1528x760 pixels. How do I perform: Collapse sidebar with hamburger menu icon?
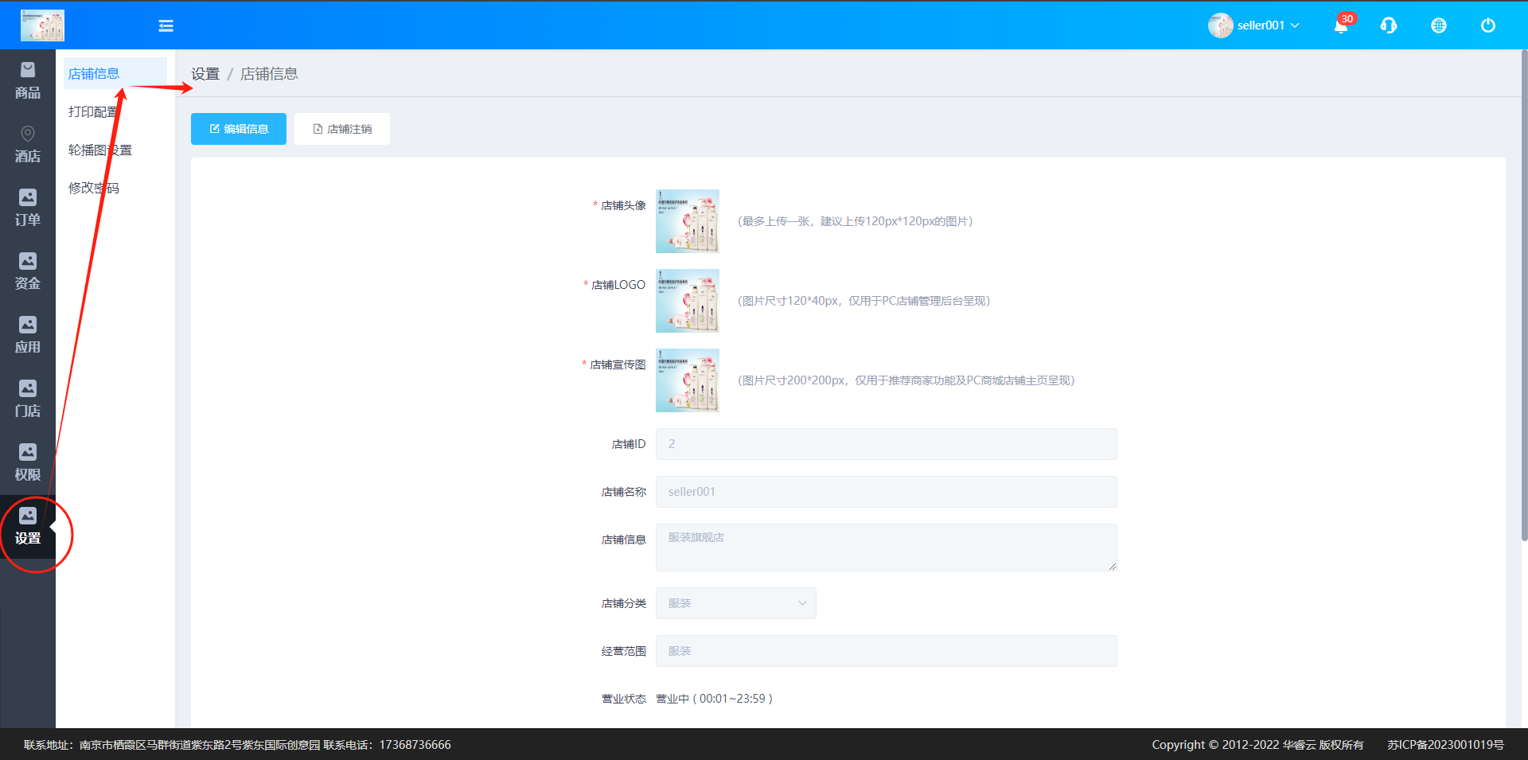point(166,25)
